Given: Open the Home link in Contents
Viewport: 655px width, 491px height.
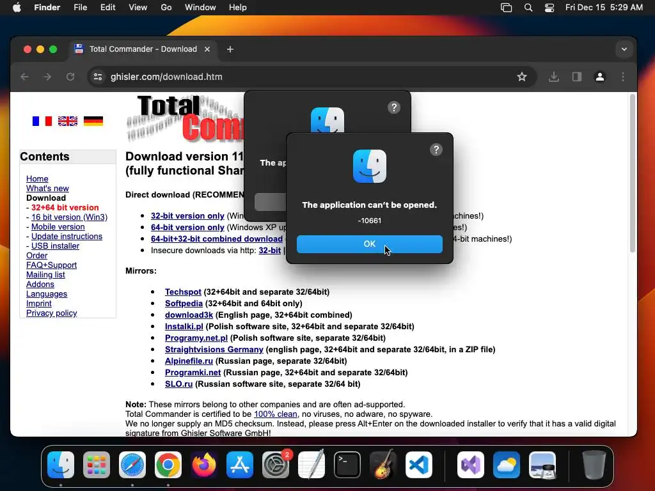Looking at the screenshot, I should pos(37,179).
